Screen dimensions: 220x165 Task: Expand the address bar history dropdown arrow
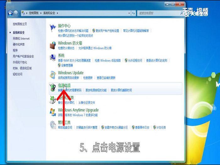129,13
